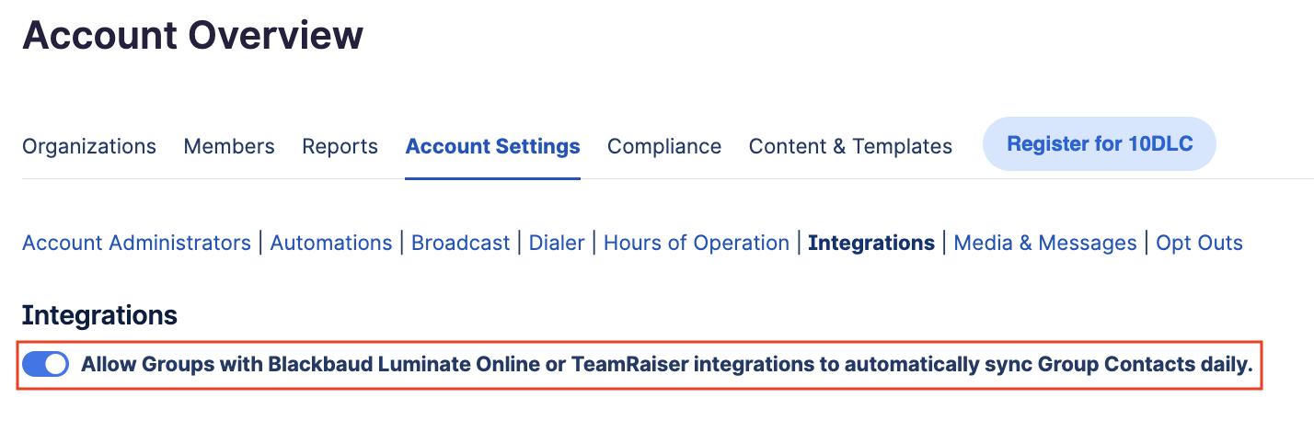Open the Dialer settings link
This screenshot has width=1314, height=443.
pos(557,243)
